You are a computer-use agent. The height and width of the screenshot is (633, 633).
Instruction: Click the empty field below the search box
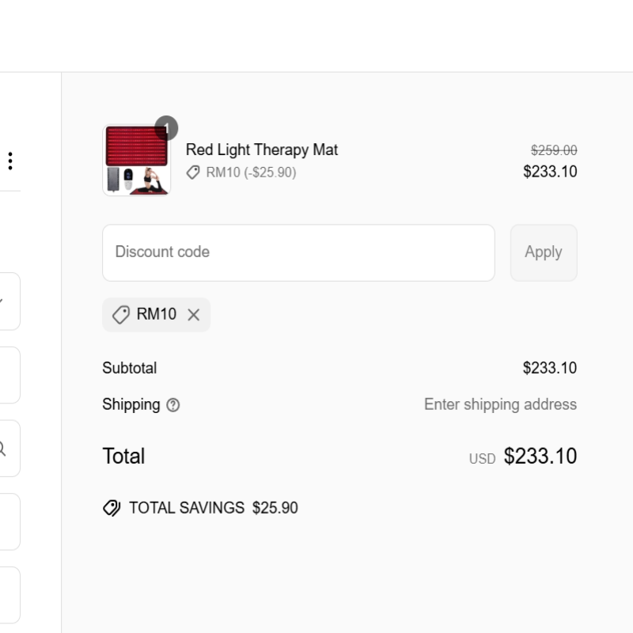(x=9, y=521)
